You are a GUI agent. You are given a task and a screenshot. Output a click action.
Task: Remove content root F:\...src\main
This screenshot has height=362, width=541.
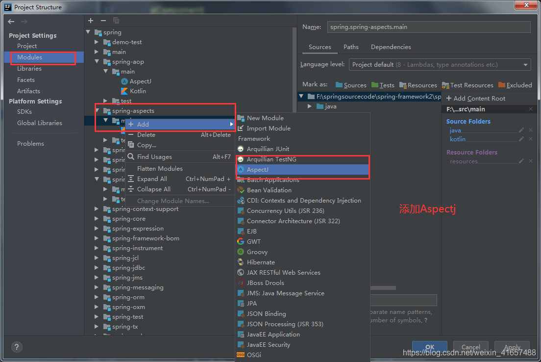531,109
